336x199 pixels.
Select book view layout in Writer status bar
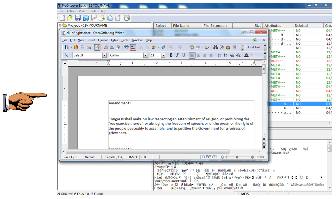[x=215, y=157]
